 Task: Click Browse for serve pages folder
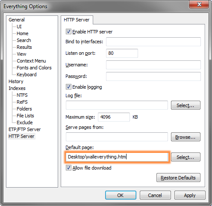(185, 137)
